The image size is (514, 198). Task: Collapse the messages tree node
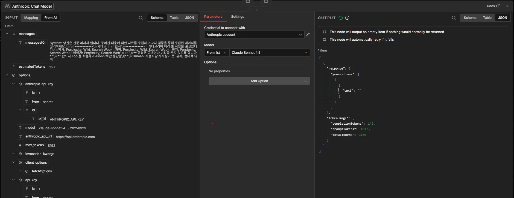pos(7,34)
